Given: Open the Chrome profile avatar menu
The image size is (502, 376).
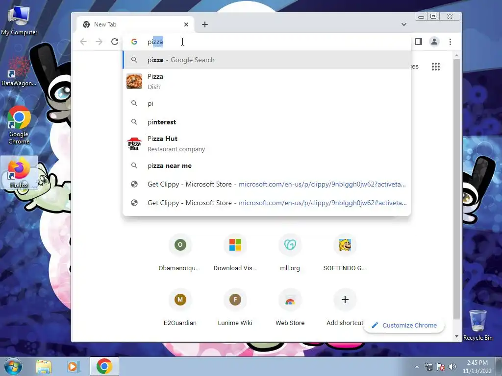Looking at the screenshot, I should 434,42.
